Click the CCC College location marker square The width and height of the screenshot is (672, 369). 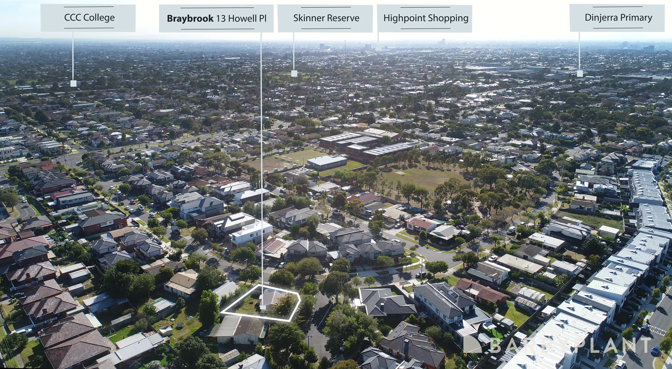click(x=73, y=84)
